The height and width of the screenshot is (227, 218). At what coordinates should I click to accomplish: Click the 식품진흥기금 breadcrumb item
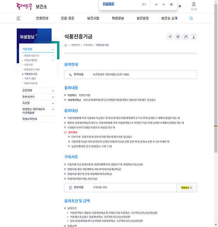(102, 45)
